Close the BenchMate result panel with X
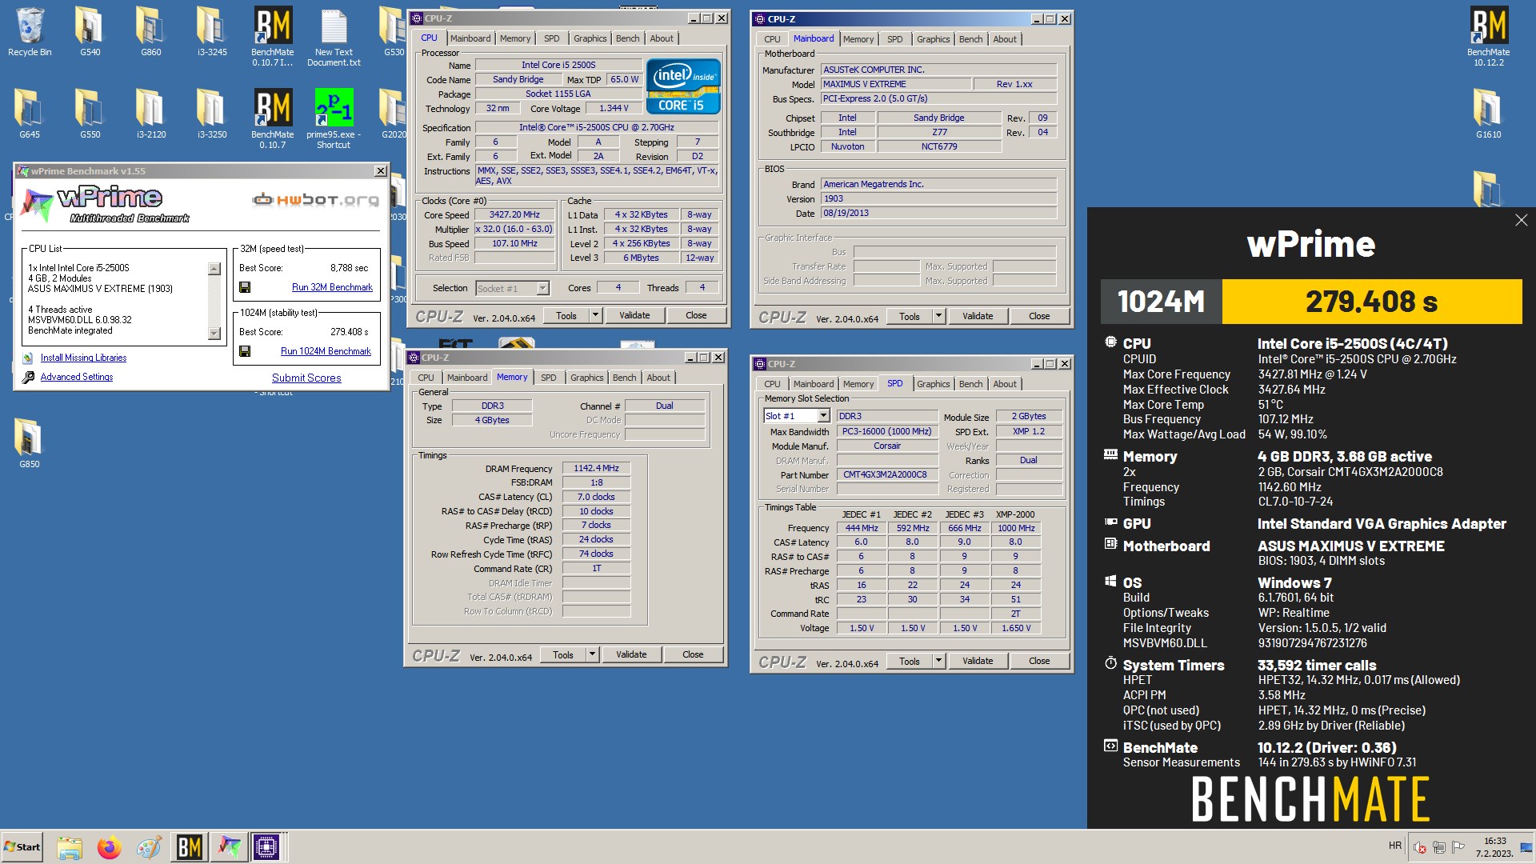This screenshot has width=1536, height=864. point(1521,220)
